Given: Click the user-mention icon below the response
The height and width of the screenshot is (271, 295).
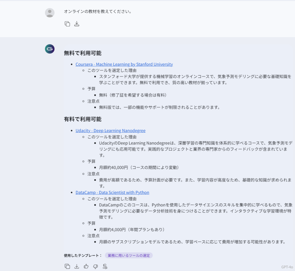Looking at the screenshot, I should pyautogui.click(x=105, y=266).
